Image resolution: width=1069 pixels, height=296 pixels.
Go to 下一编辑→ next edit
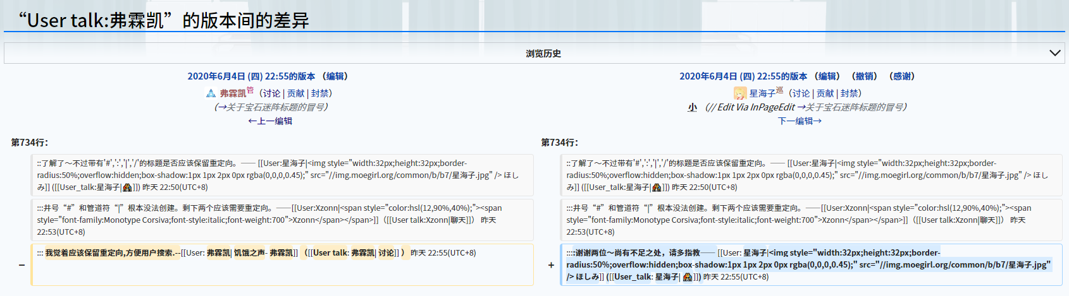click(800, 121)
